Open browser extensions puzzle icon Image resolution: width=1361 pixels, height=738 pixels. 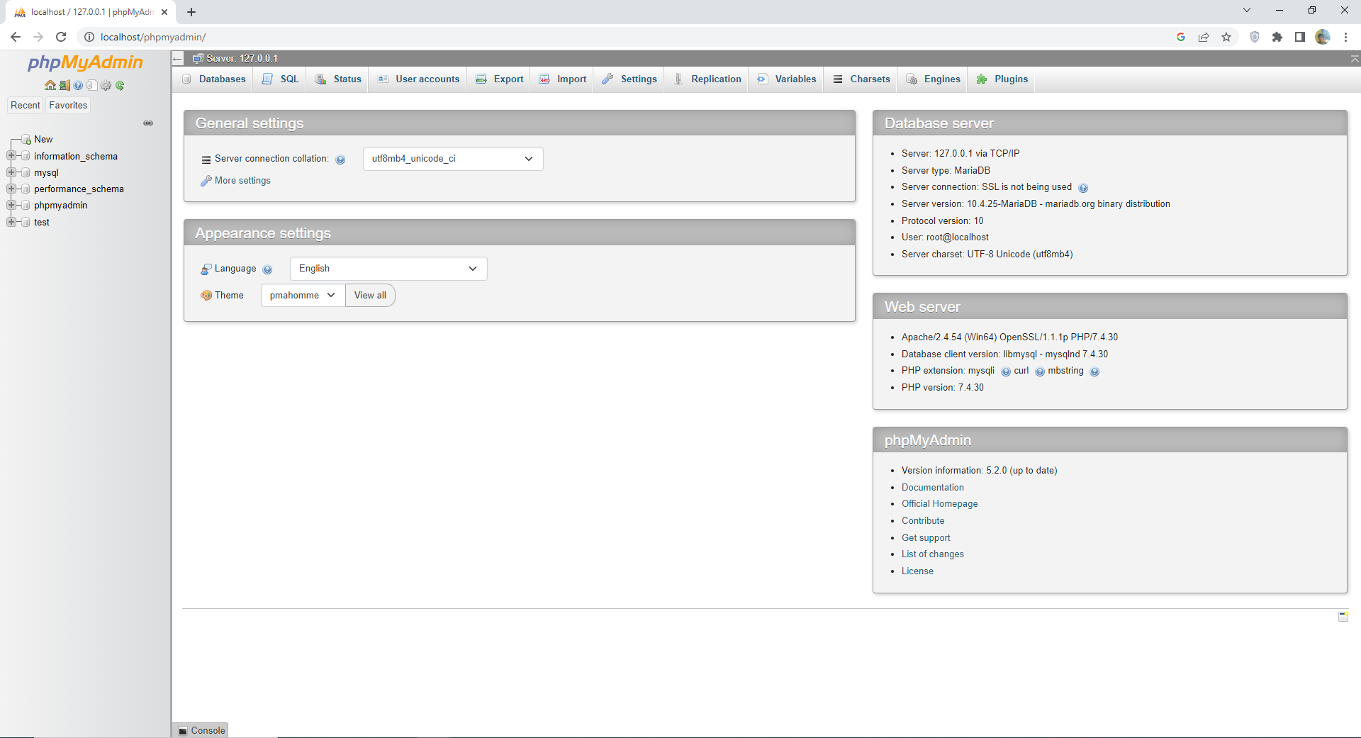tap(1277, 37)
